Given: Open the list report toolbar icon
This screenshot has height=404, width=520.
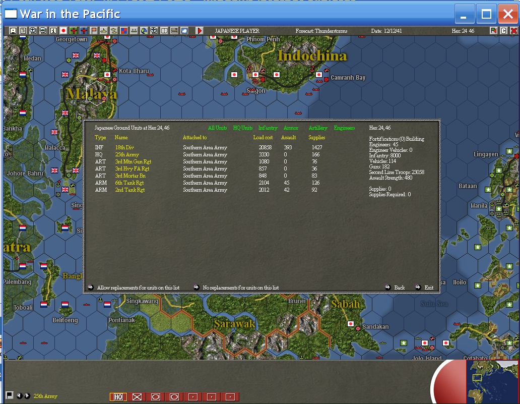Looking at the screenshot, I should coord(23,31).
